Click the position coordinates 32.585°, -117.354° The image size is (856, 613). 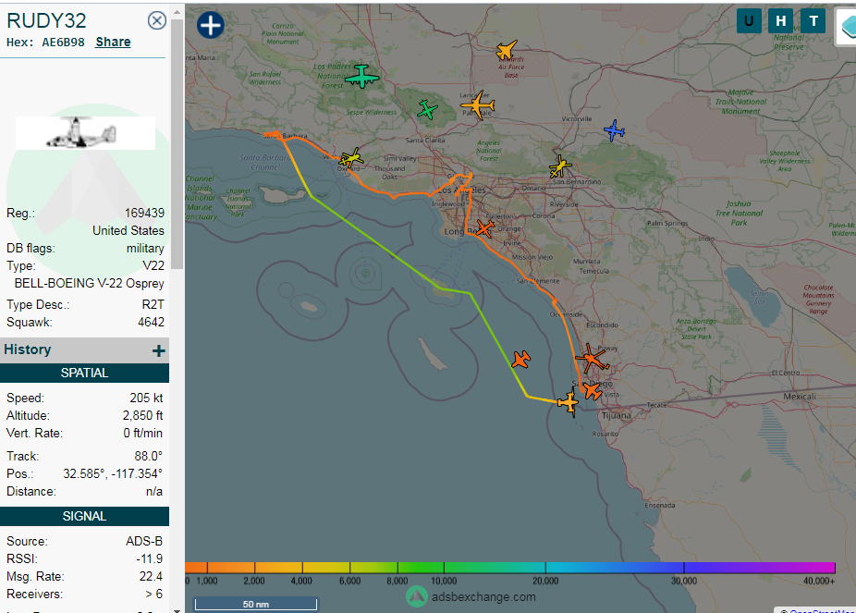coord(113,473)
